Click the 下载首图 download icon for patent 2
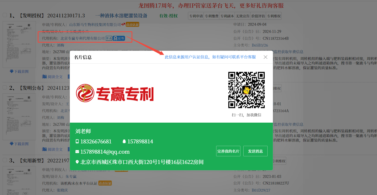This screenshot has height=195, width=377. point(12,144)
